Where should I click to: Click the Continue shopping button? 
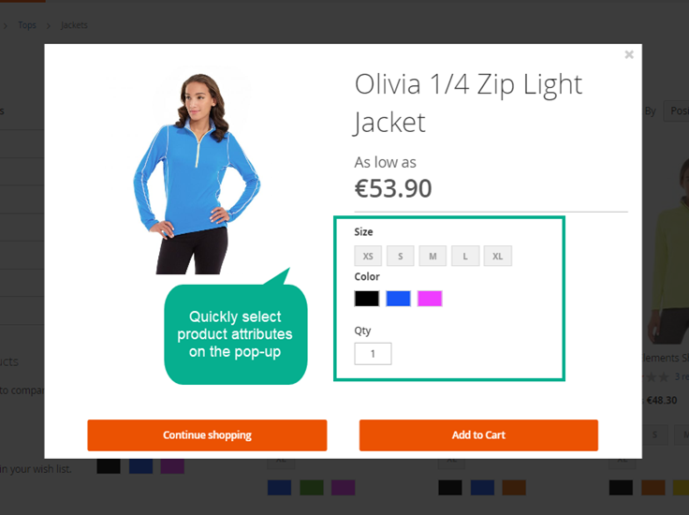[207, 435]
